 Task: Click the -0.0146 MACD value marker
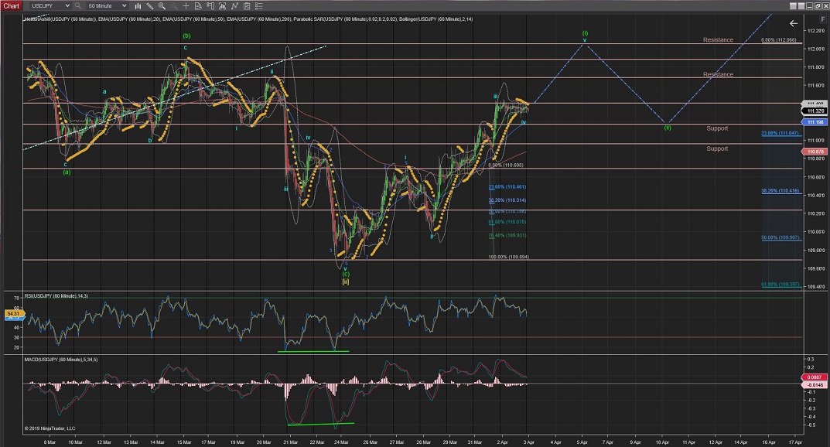pyautogui.click(x=815, y=385)
